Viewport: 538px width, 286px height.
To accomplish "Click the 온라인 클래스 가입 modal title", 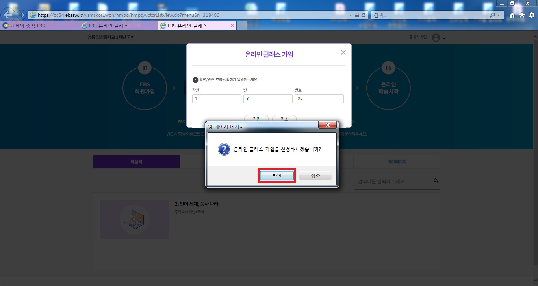I will tap(269, 55).
